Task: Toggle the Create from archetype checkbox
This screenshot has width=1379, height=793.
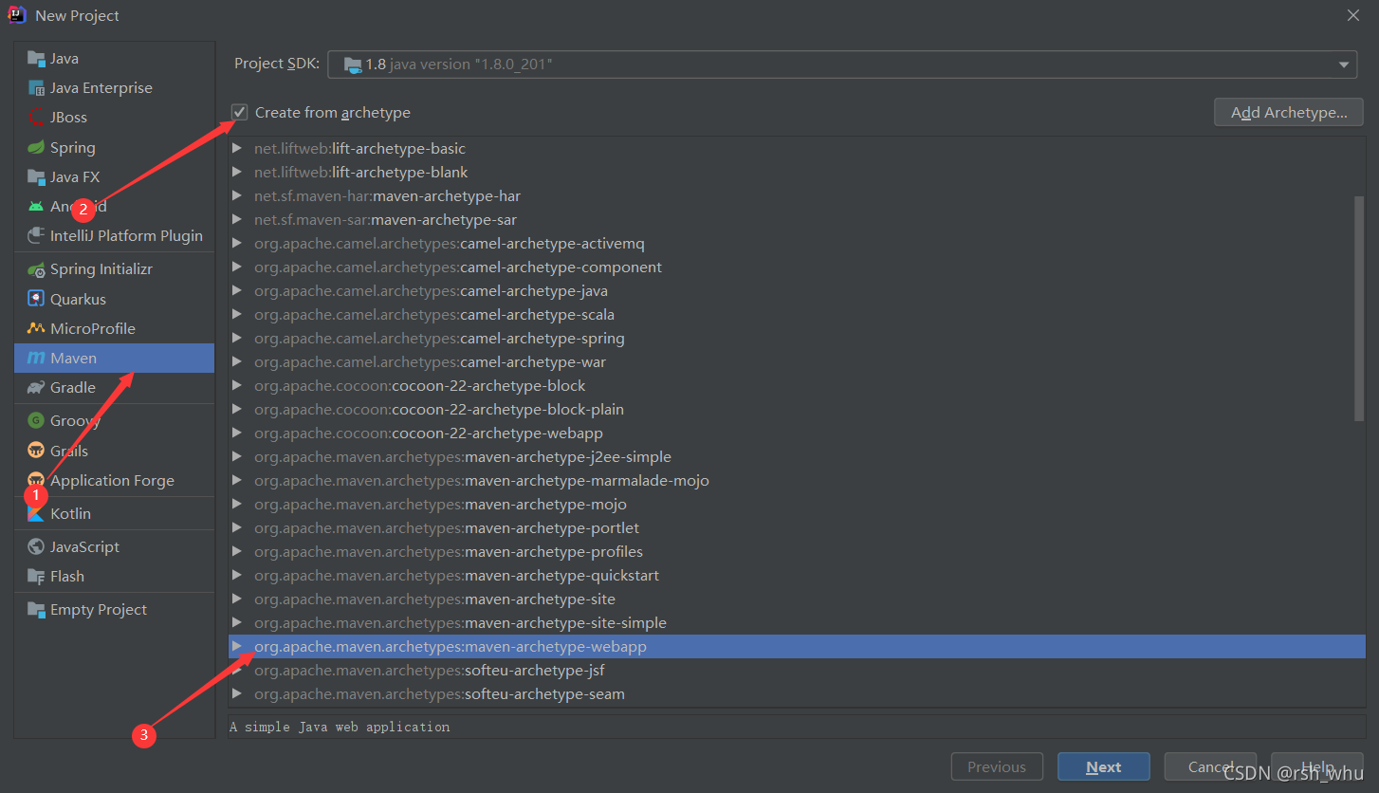Action: pyautogui.click(x=240, y=112)
